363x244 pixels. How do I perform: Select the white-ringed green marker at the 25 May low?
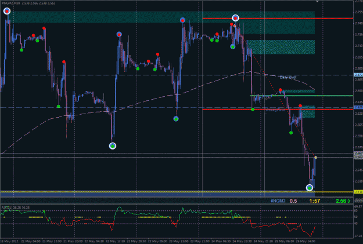pos(310,188)
